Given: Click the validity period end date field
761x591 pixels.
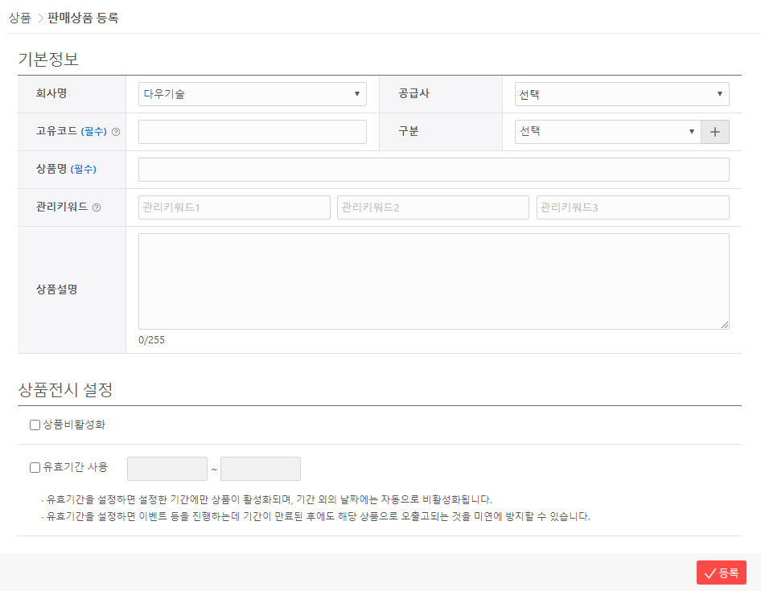Looking at the screenshot, I should click(x=260, y=468).
